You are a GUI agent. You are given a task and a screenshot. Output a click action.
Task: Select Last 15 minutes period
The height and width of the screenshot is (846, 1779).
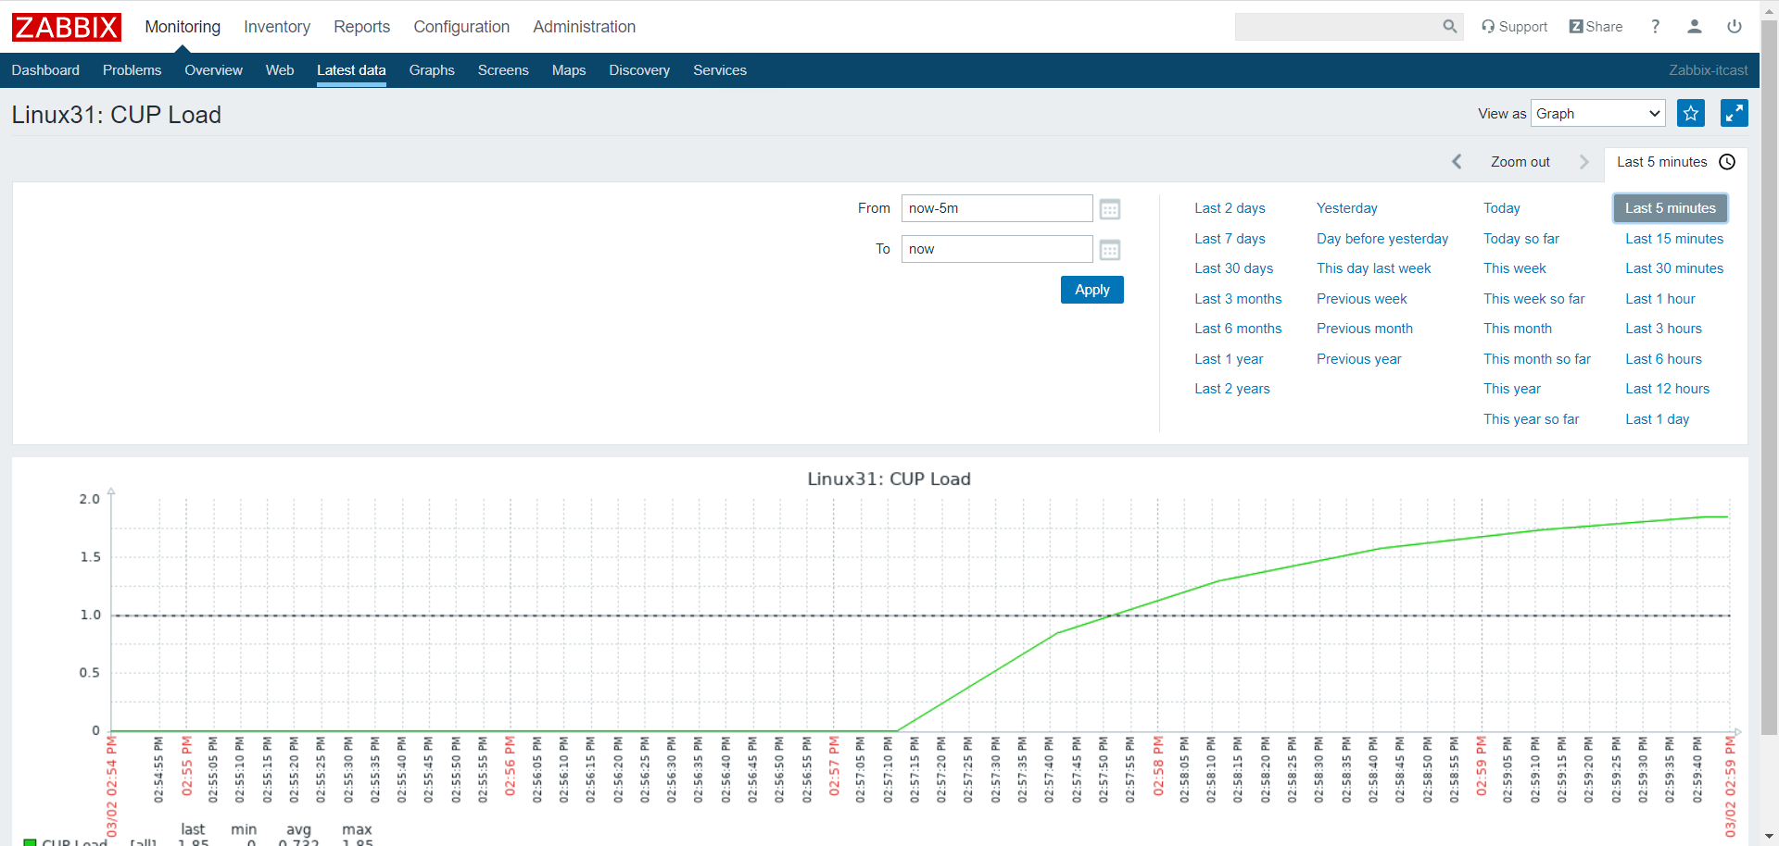tap(1674, 239)
